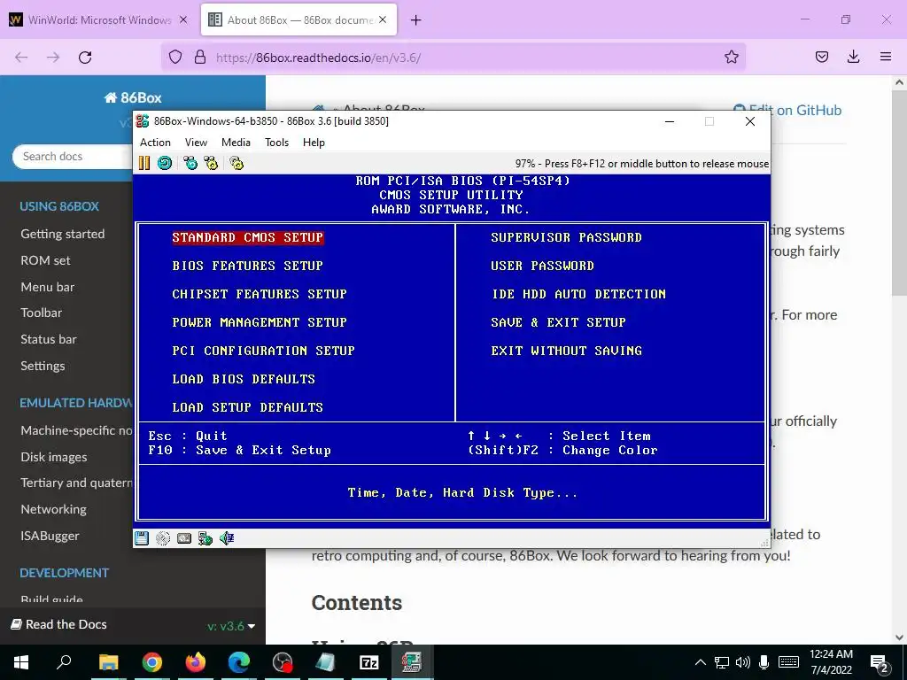Select IDE HDD AUTO DETECTION in the BIOS
Screen dimensions: 907x680
point(578,294)
